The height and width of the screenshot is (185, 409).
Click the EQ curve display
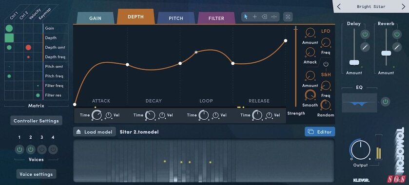(359, 103)
